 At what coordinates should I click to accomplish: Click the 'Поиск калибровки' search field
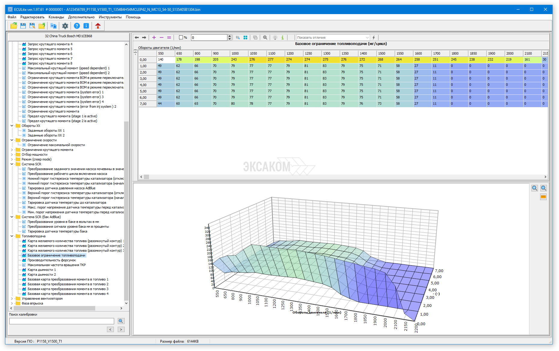point(62,321)
